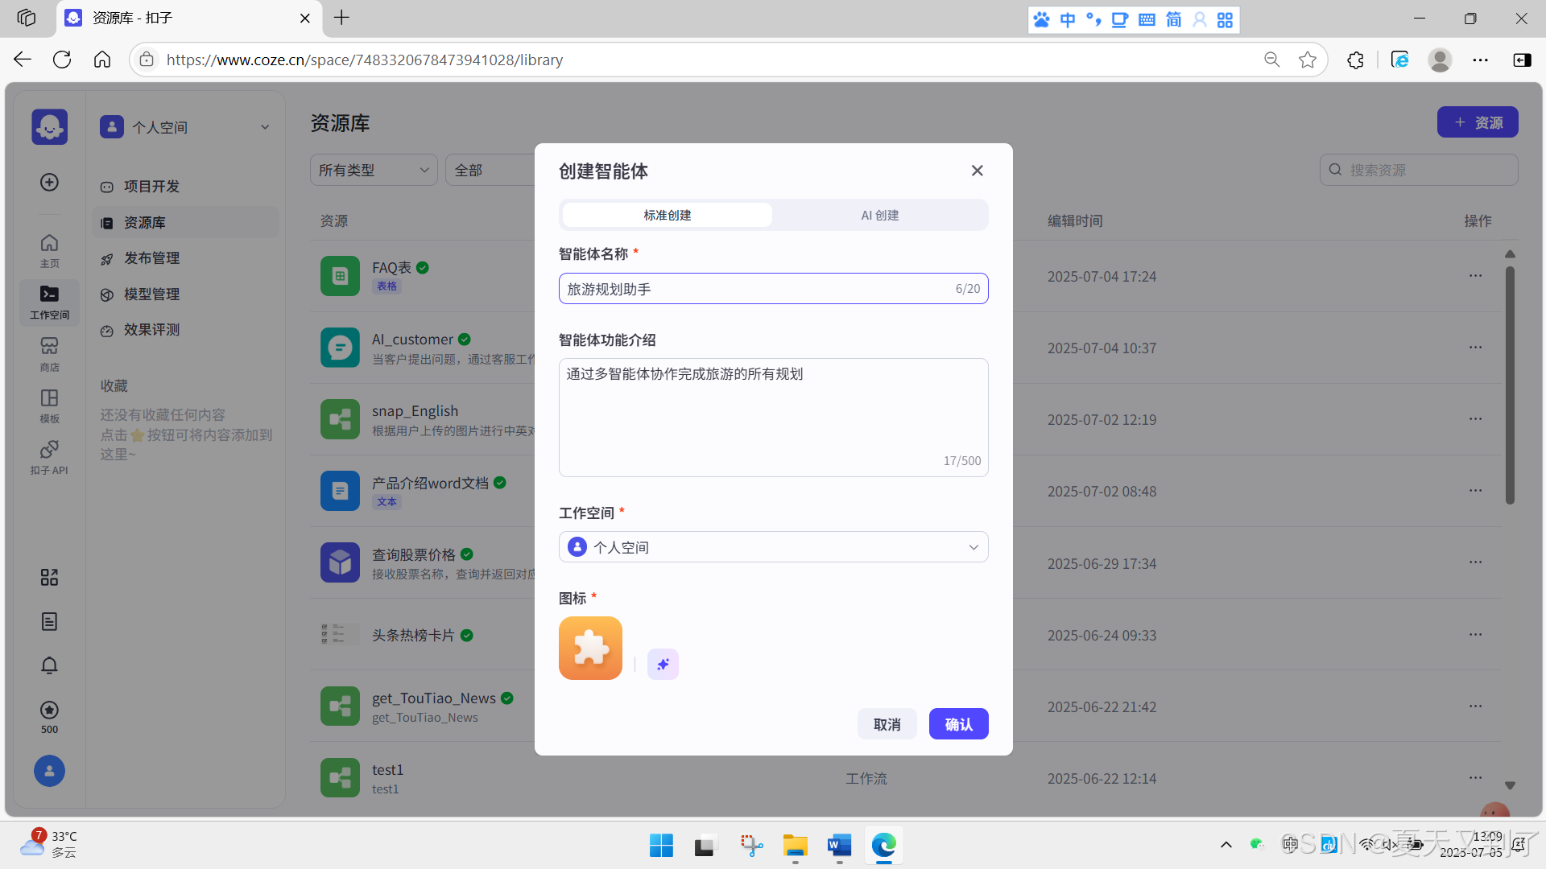
Task: Click 确认 to create the agent
Action: [958, 724]
